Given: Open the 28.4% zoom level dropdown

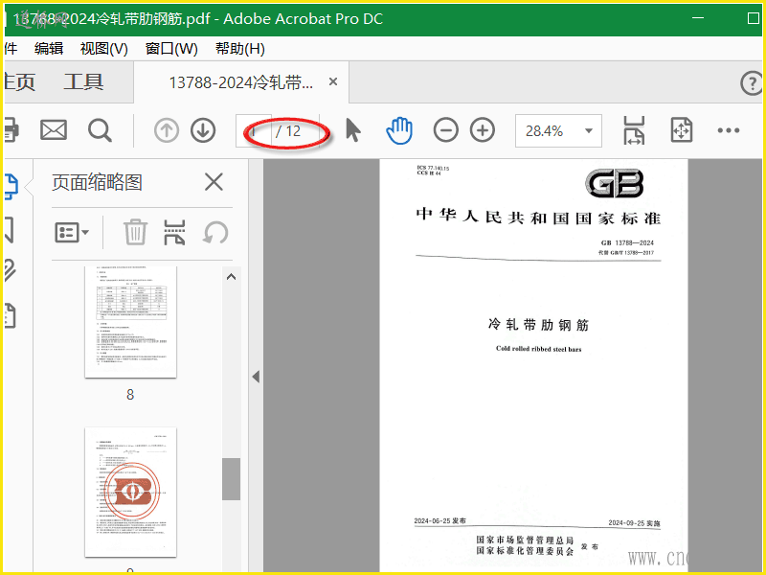Looking at the screenshot, I should 558,131.
